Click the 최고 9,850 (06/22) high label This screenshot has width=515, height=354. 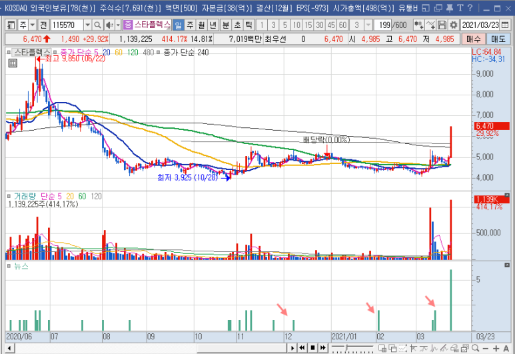click(x=75, y=59)
